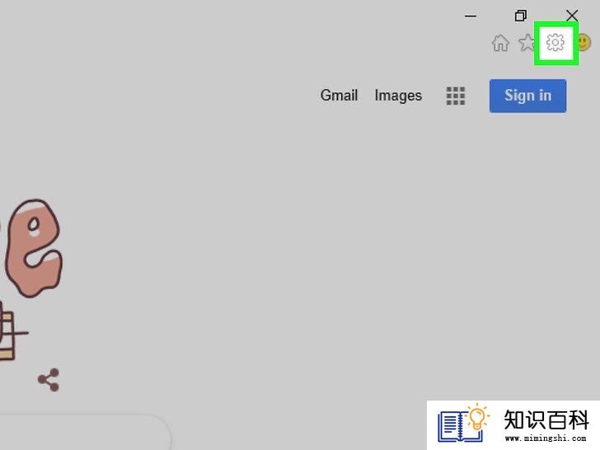Click the www.mimingshi.com watermark URL

coord(546,438)
